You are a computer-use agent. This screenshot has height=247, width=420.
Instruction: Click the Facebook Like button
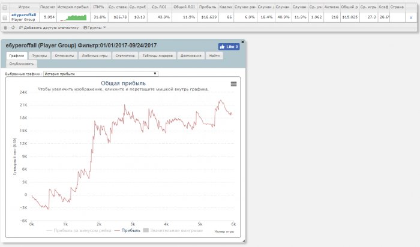(x=229, y=47)
